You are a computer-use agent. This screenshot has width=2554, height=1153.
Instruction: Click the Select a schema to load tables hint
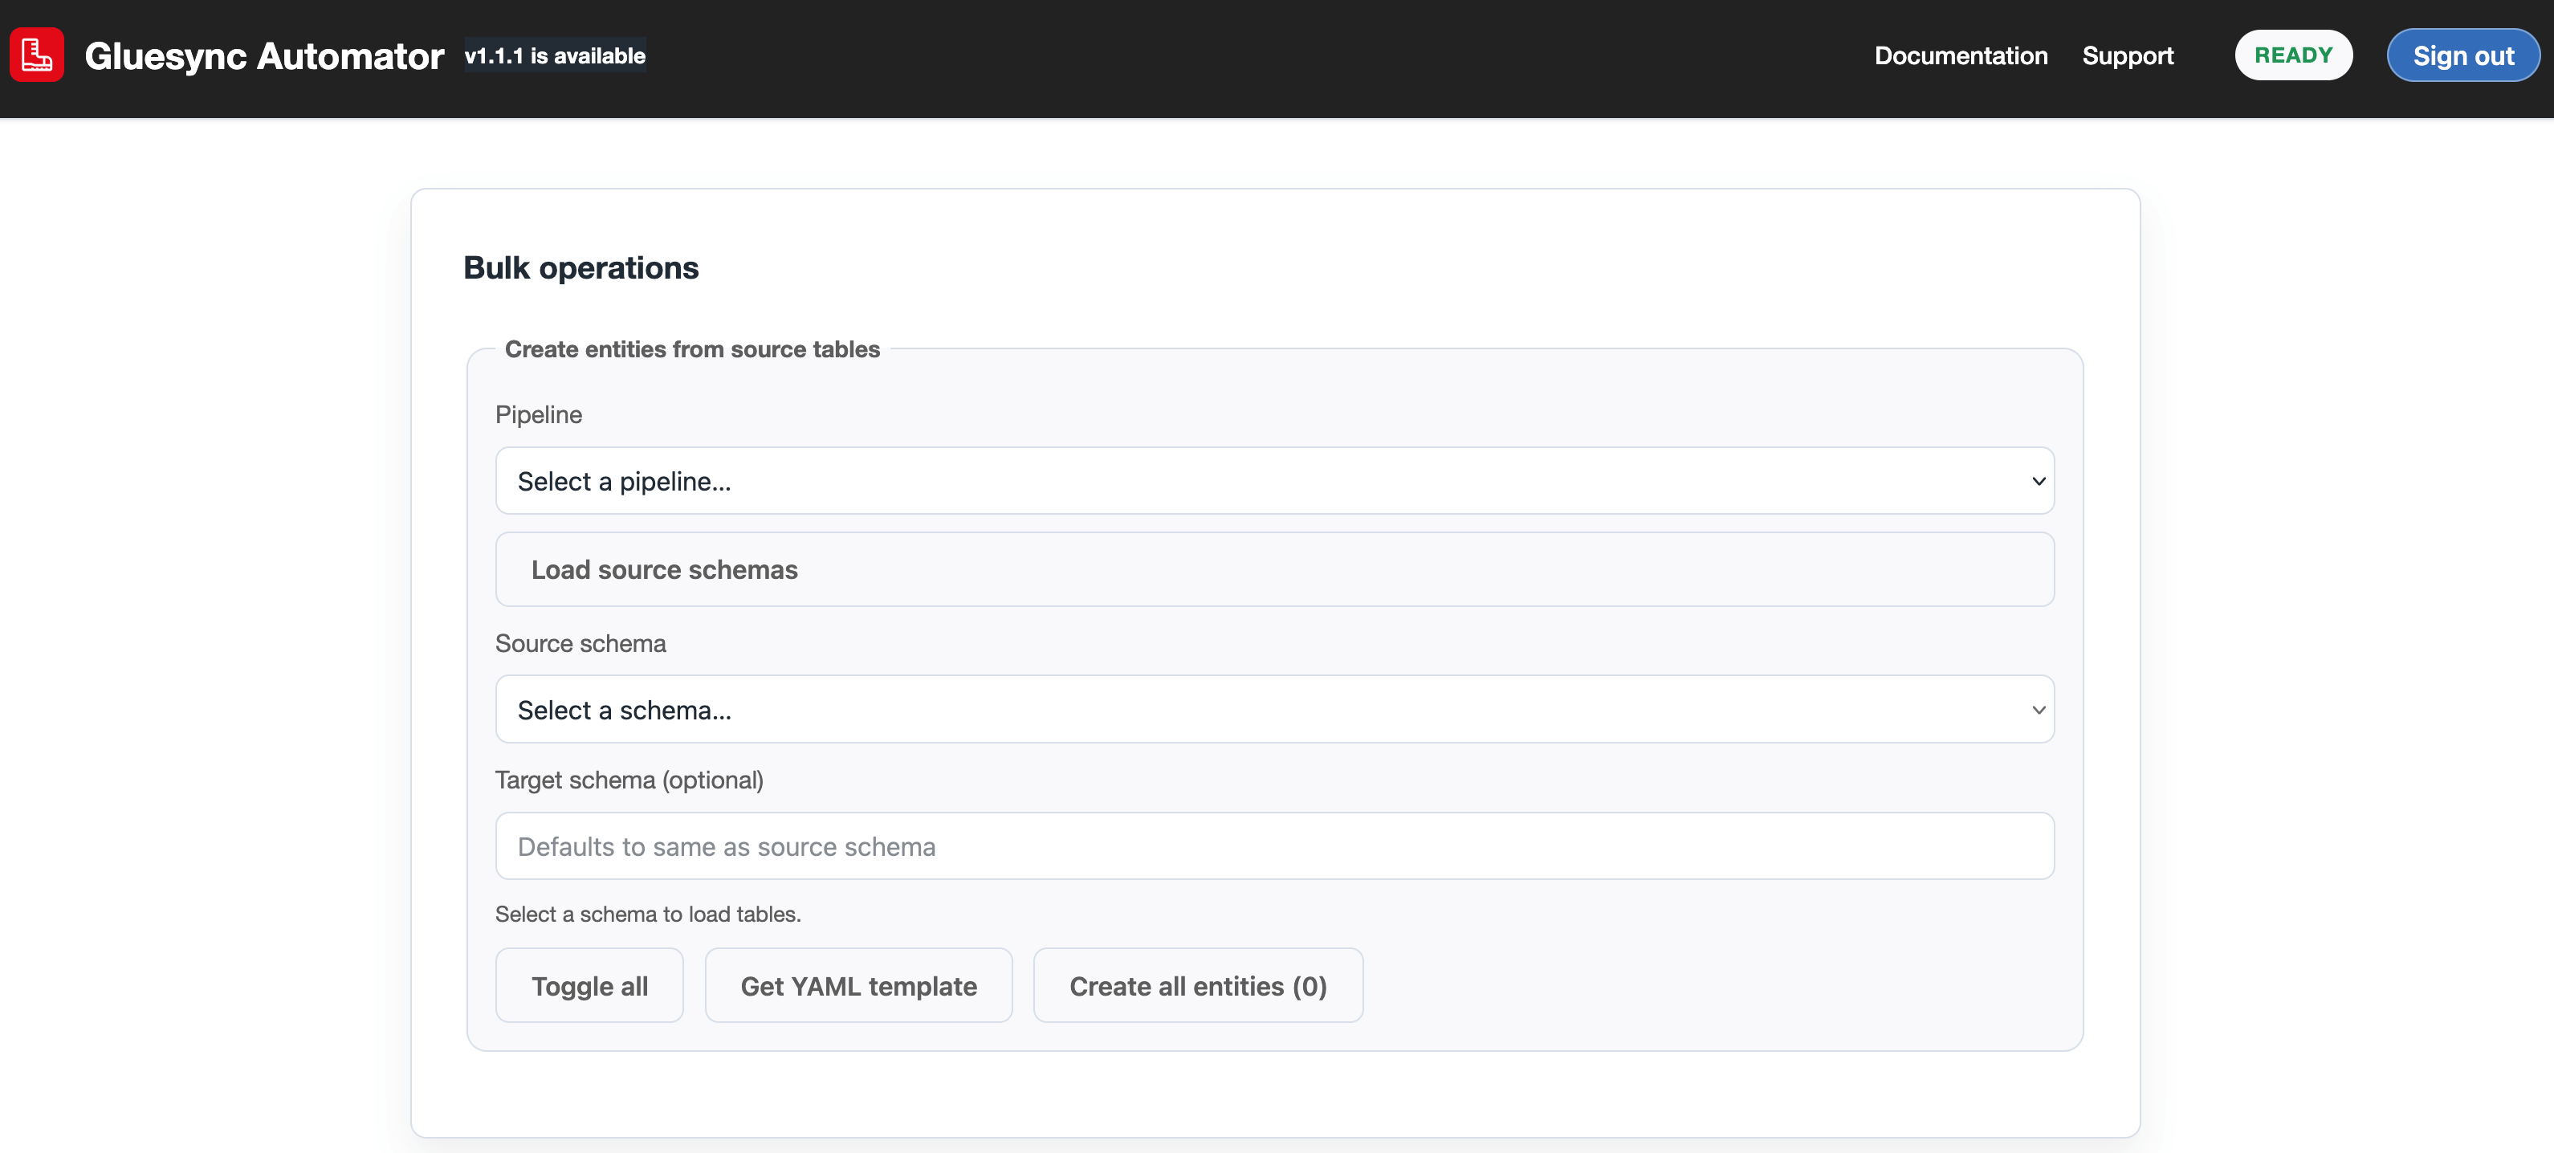[647, 914]
